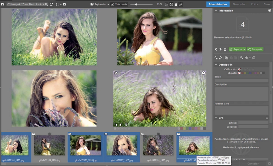Click the zoom slider handle

coord(136,4)
